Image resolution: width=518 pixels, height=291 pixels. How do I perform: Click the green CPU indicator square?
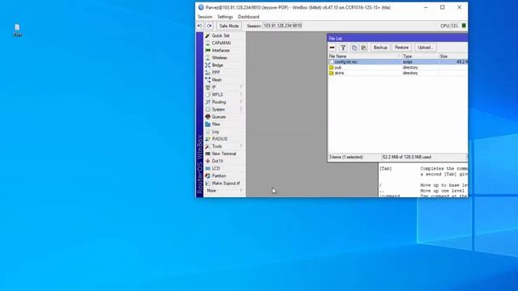click(x=464, y=26)
